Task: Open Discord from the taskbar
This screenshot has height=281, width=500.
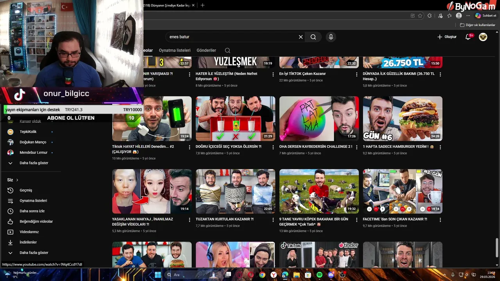Action: 331,275
